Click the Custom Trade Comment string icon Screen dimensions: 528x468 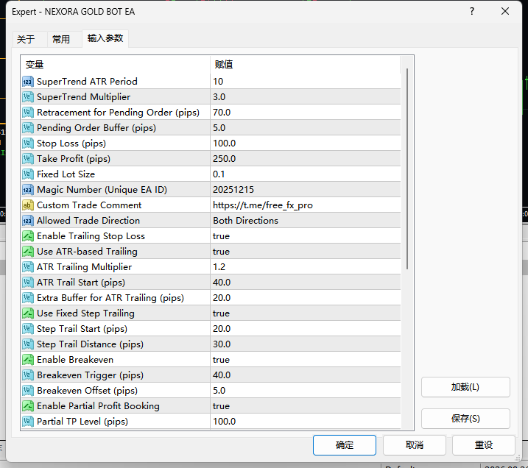(x=28, y=205)
